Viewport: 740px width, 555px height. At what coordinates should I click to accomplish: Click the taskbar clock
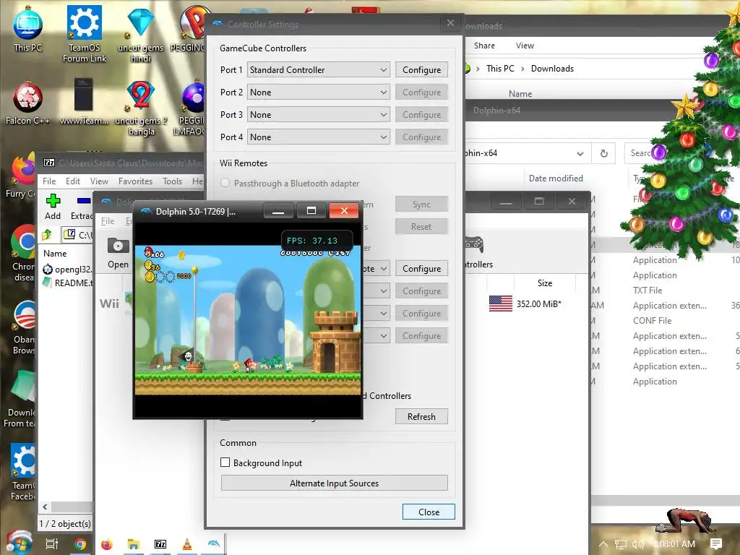(675, 544)
